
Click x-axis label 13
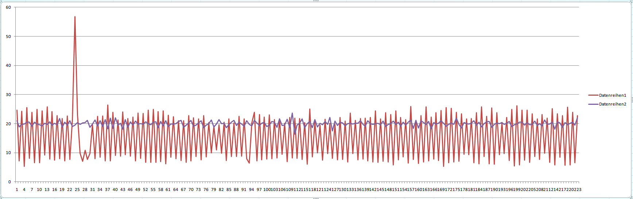(x=47, y=190)
